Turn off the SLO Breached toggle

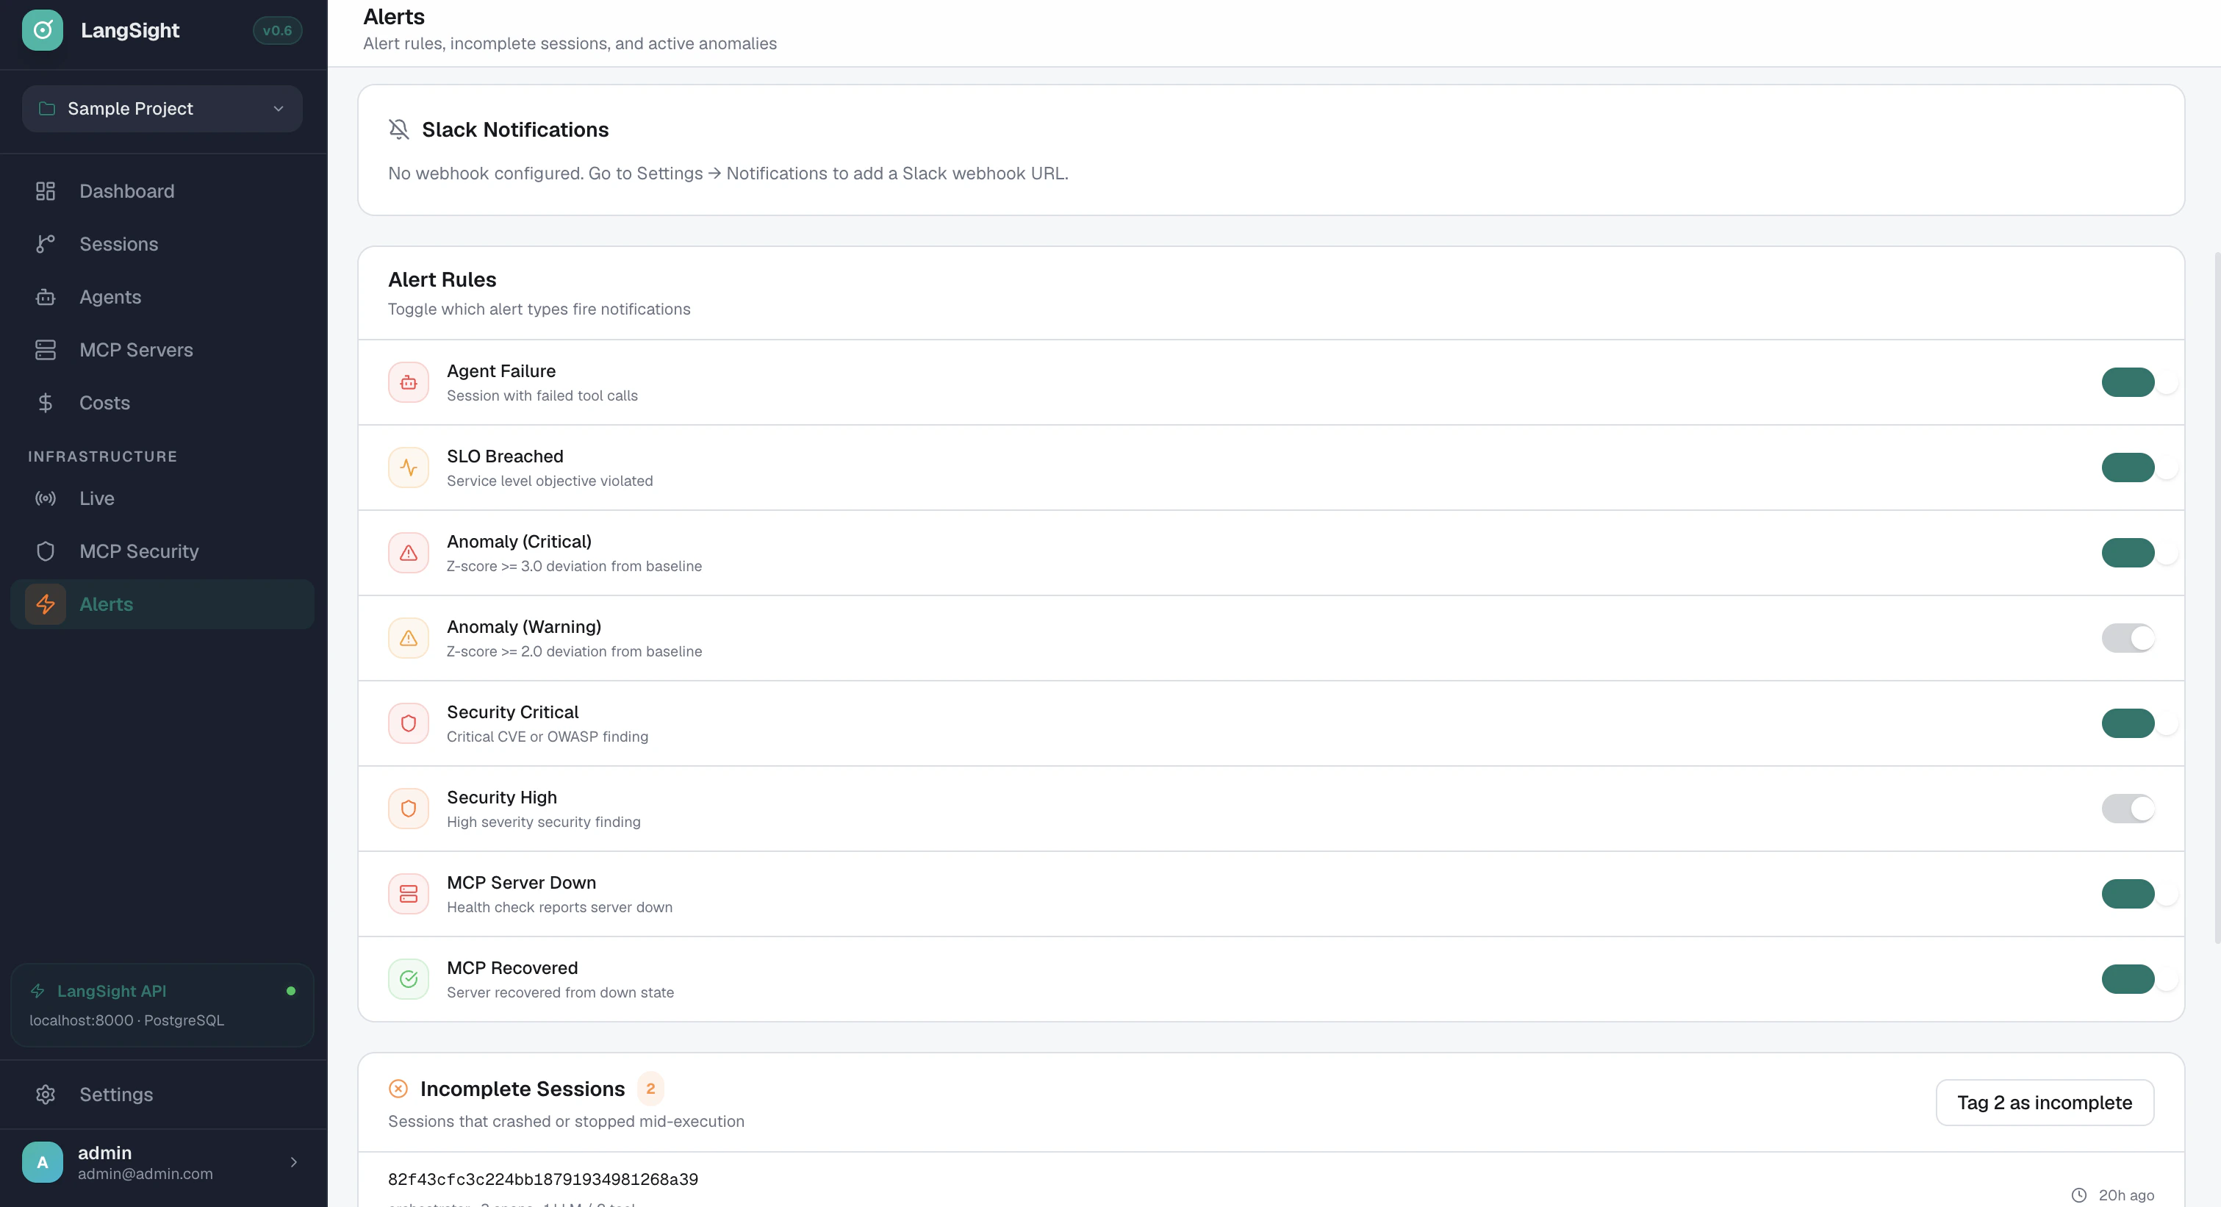coord(2128,468)
